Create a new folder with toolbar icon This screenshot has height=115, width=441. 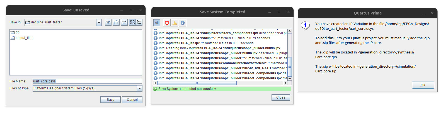click(x=124, y=22)
